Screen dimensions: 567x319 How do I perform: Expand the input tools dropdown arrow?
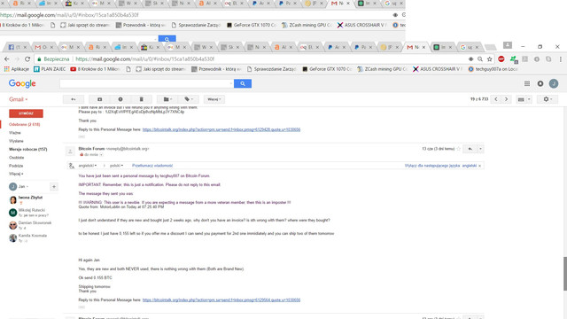point(529,99)
